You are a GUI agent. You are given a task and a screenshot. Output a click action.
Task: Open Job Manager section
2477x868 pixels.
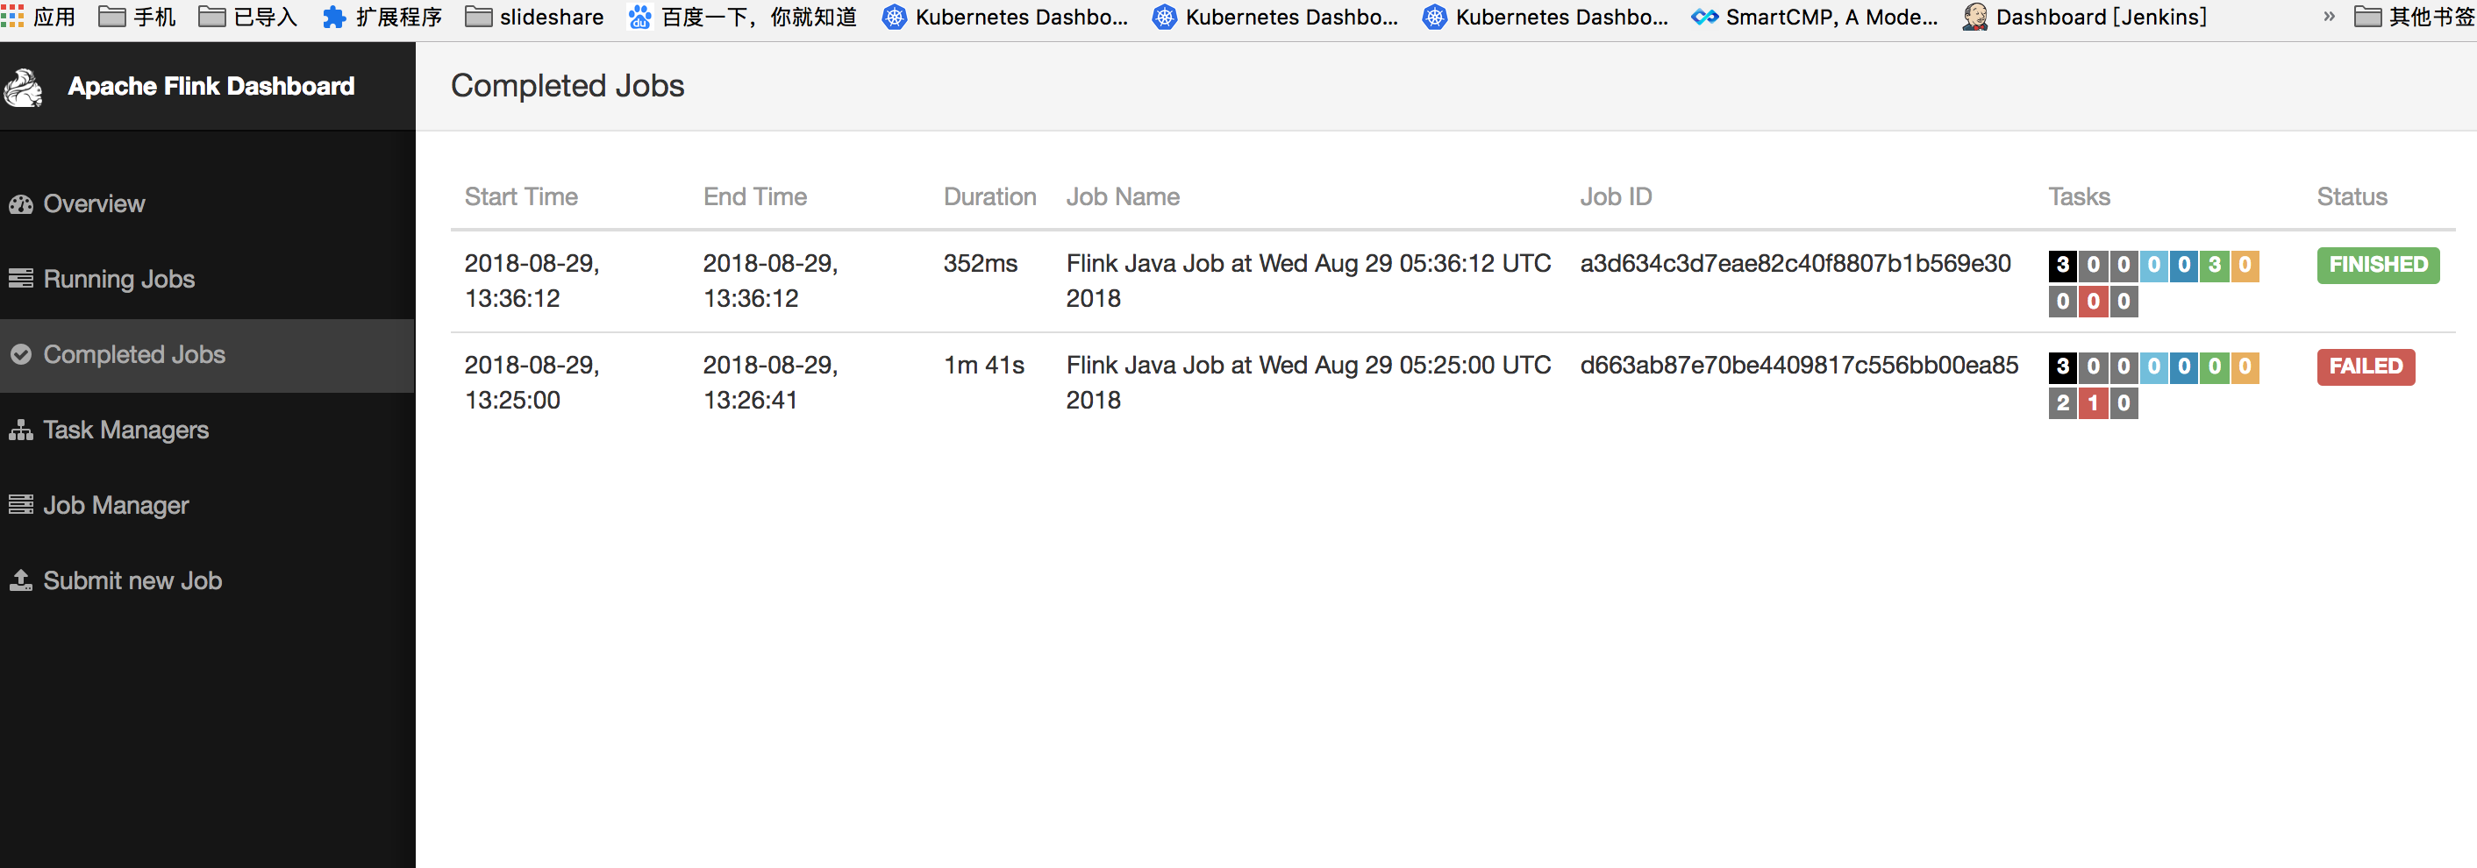[116, 505]
